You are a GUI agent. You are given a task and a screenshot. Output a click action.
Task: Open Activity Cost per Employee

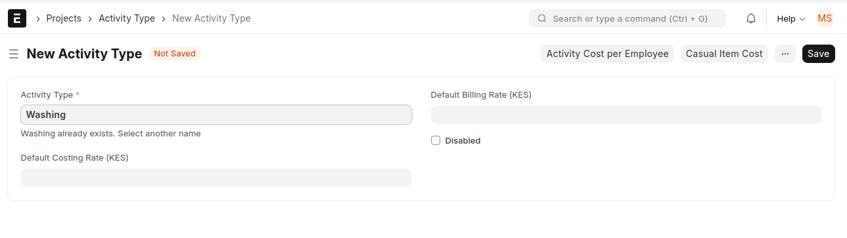[608, 54]
